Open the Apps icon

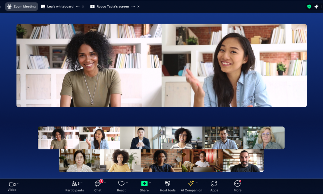[214, 184]
